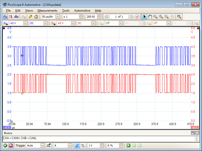Open Channel A ±5 V range dropdown
The image size is (202, 151).
tap(26, 23)
